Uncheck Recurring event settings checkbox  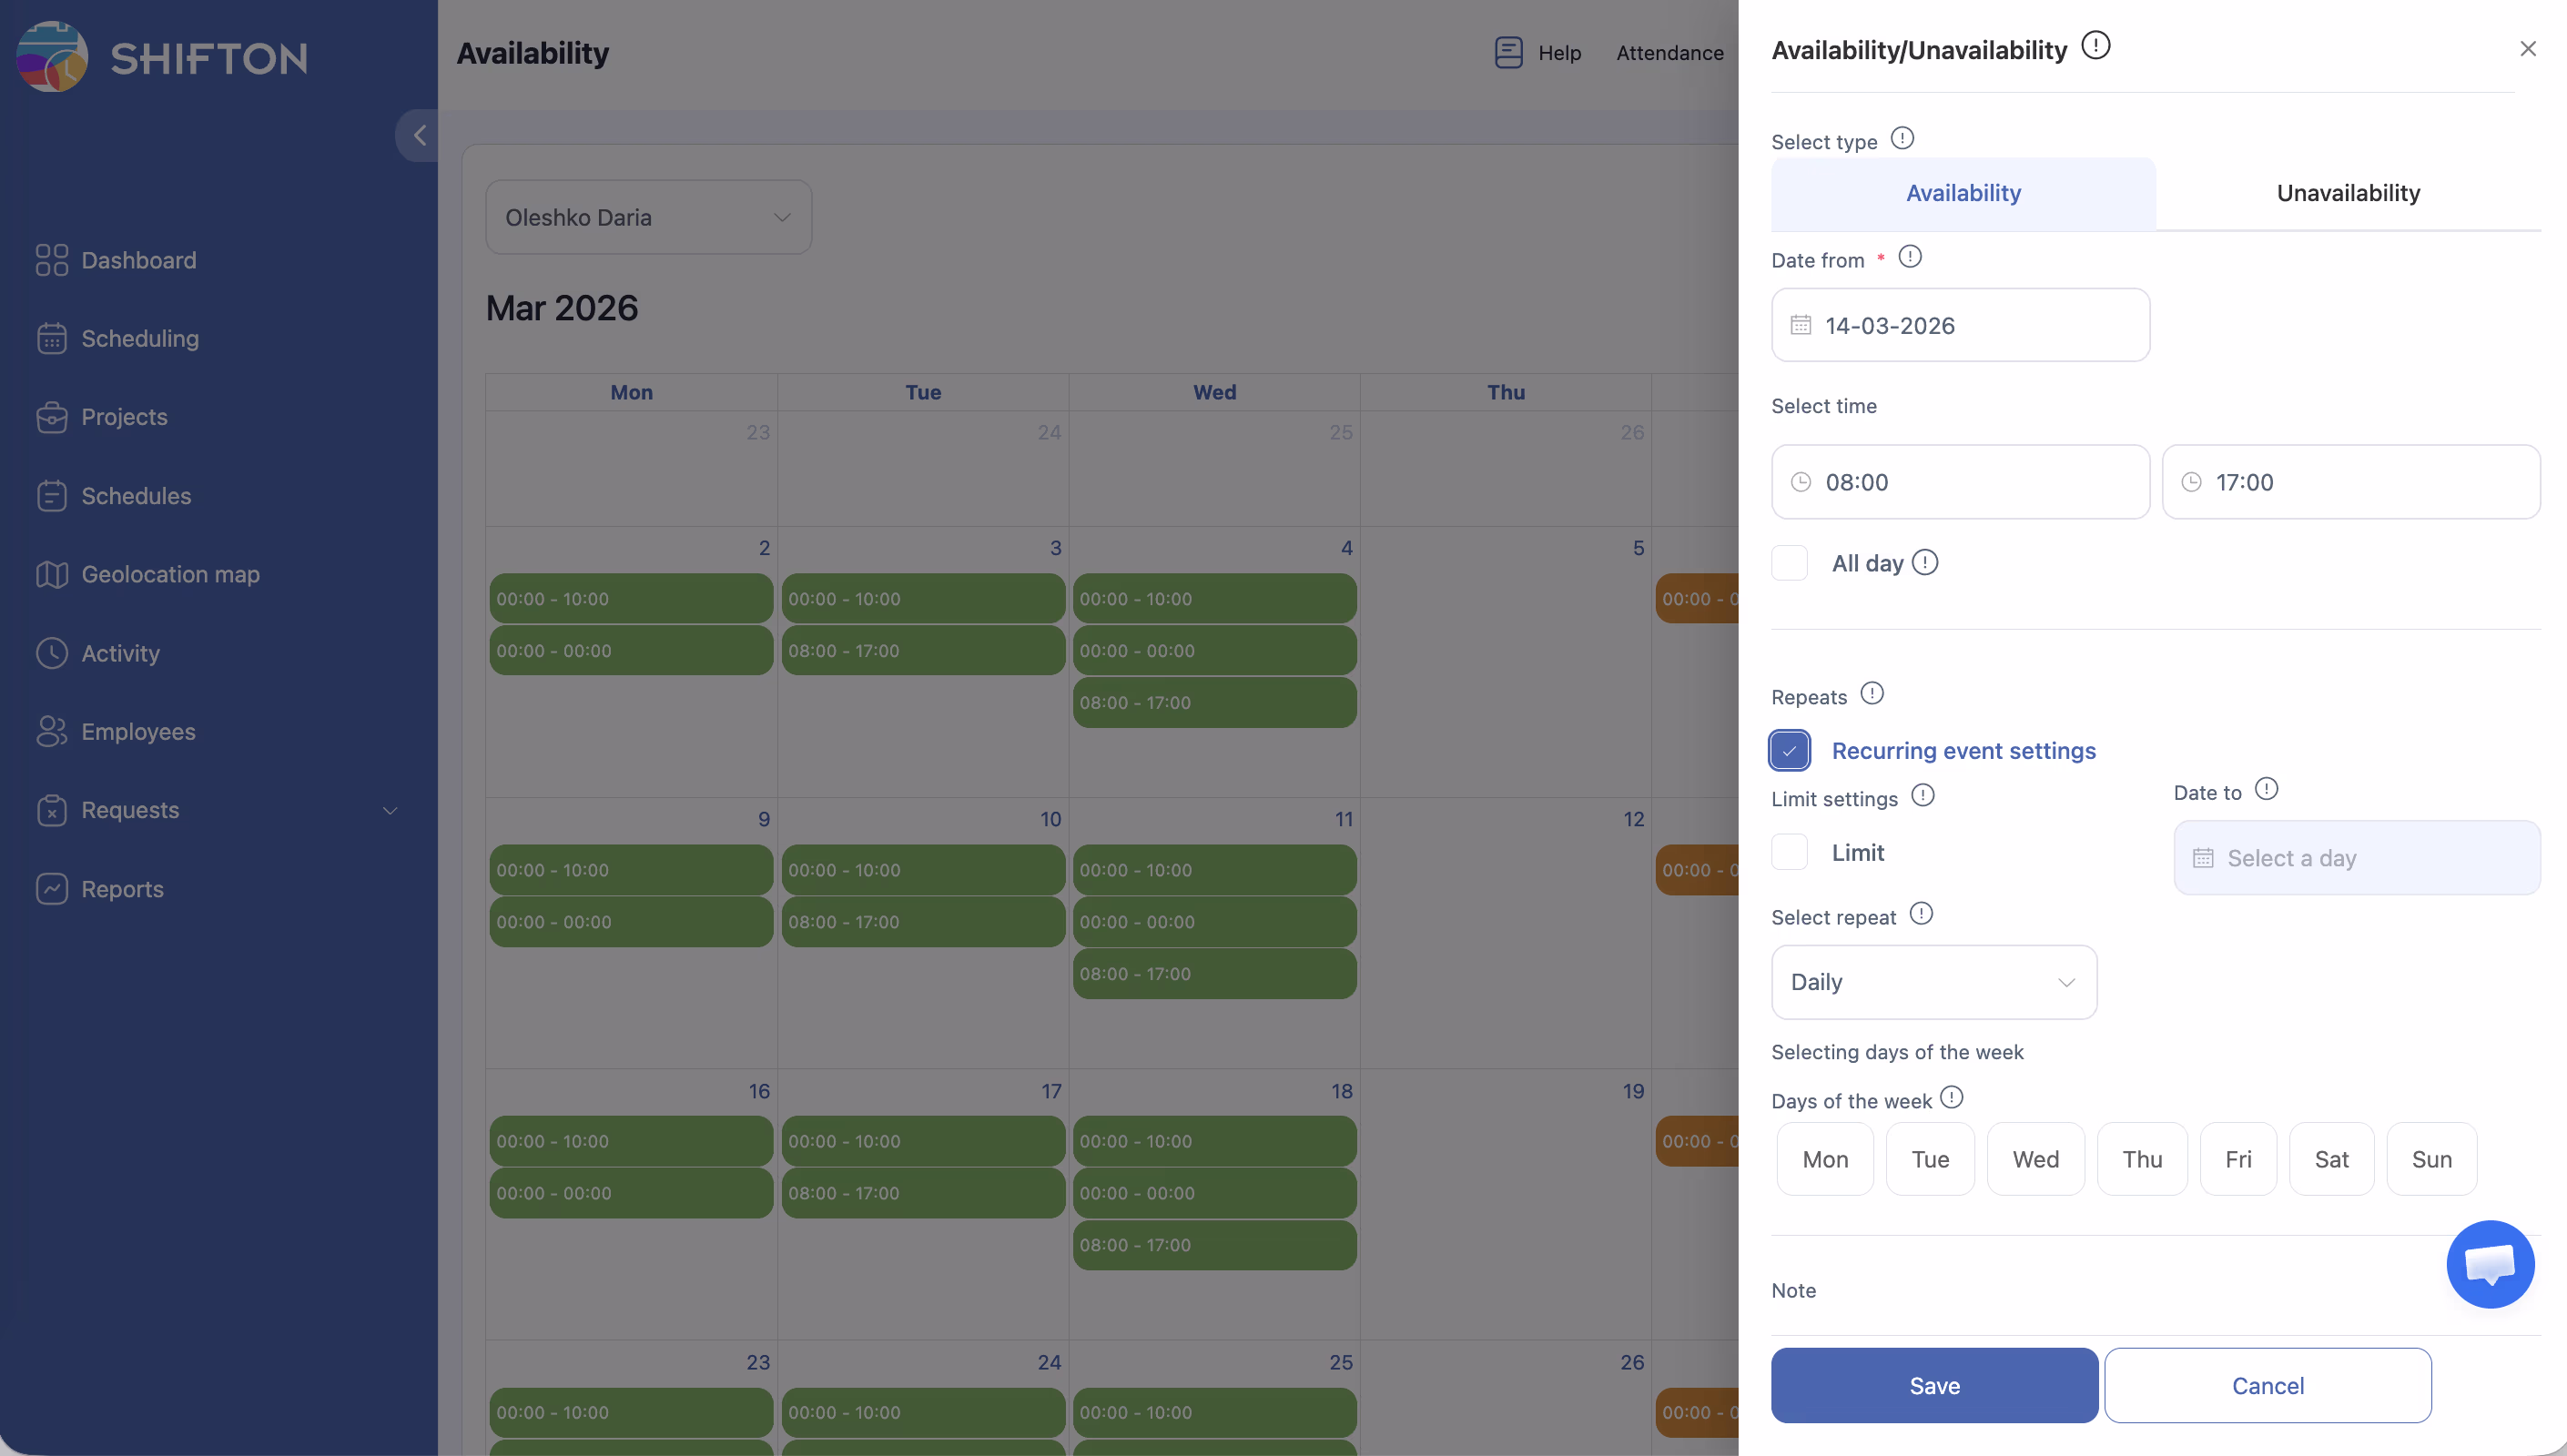click(1789, 750)
